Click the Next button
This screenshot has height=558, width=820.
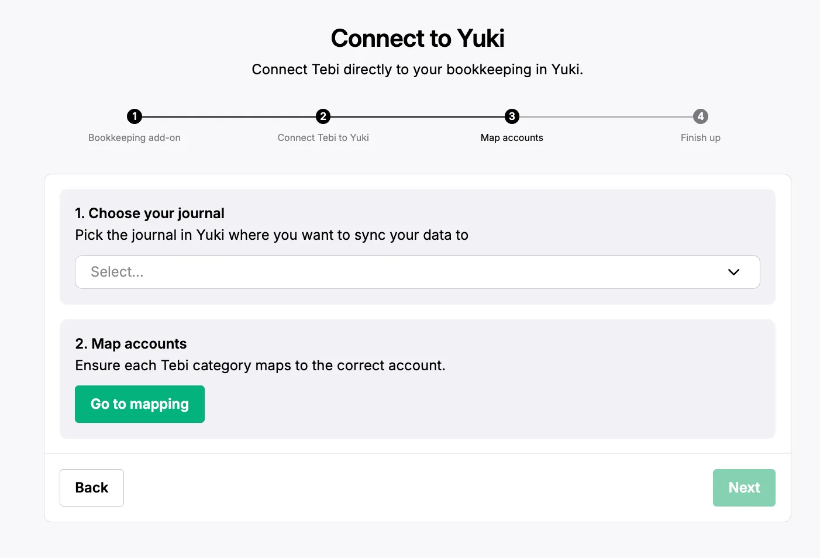[744, 488]
